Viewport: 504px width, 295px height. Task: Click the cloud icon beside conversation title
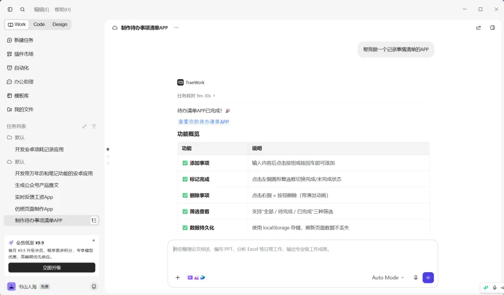coord(115,28)
